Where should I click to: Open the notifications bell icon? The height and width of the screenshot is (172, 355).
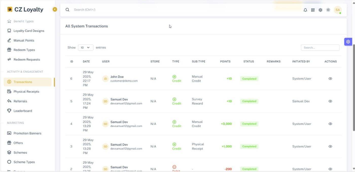[305, 10]
